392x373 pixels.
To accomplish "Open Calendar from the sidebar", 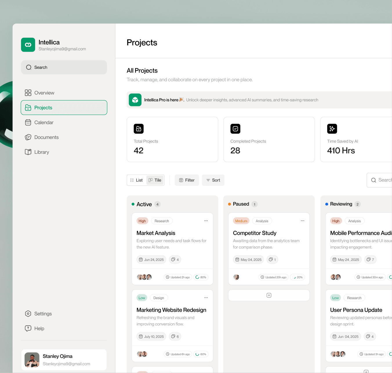I will point(64,122).
